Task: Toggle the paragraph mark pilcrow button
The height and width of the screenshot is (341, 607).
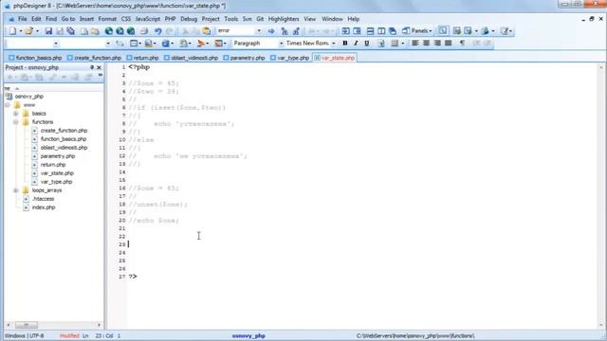Action: (462, 44)
